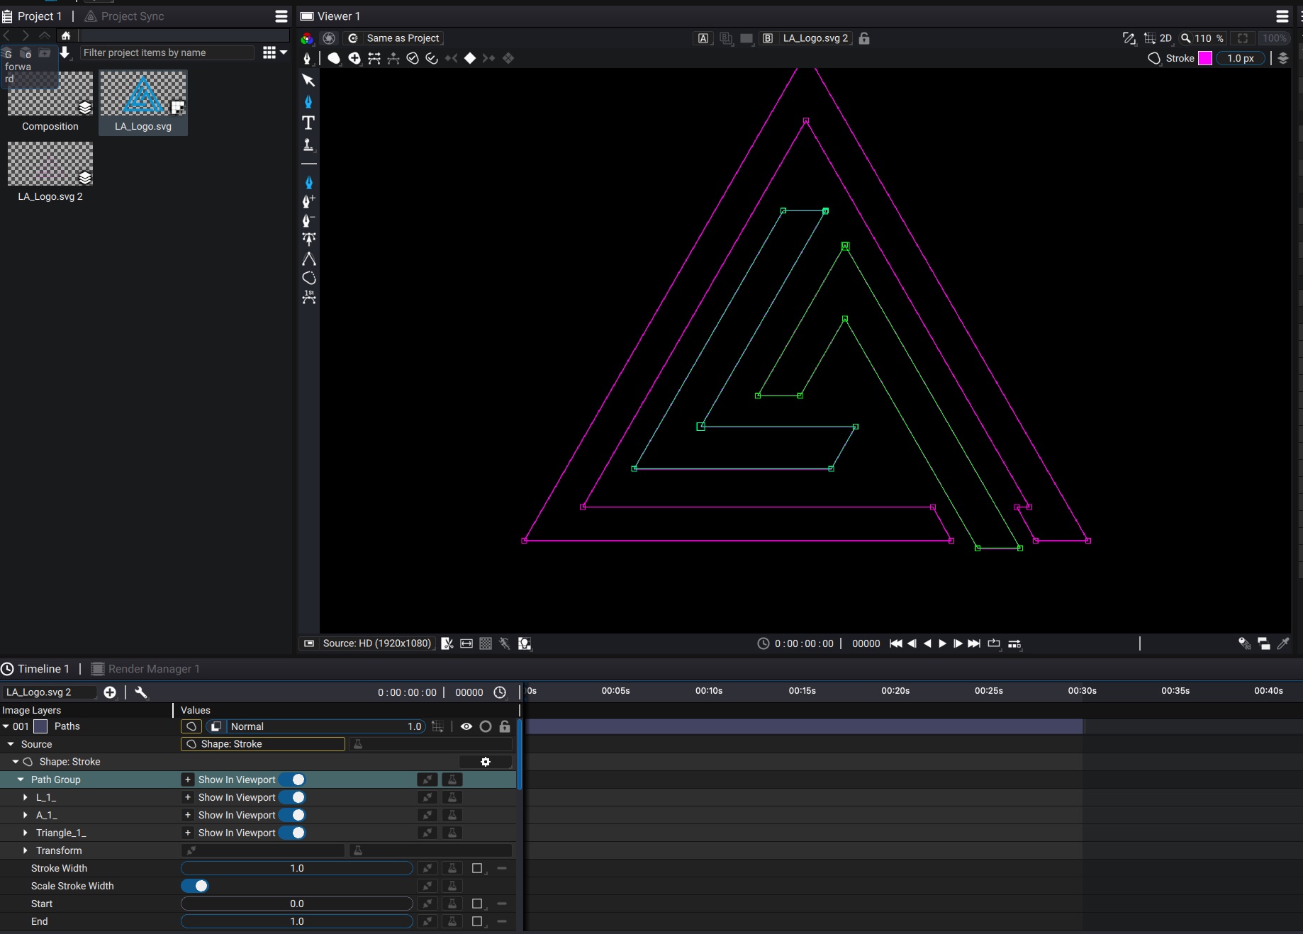
Task: Collapse layer 001 Paths
Action: click(x=6, y=726)
